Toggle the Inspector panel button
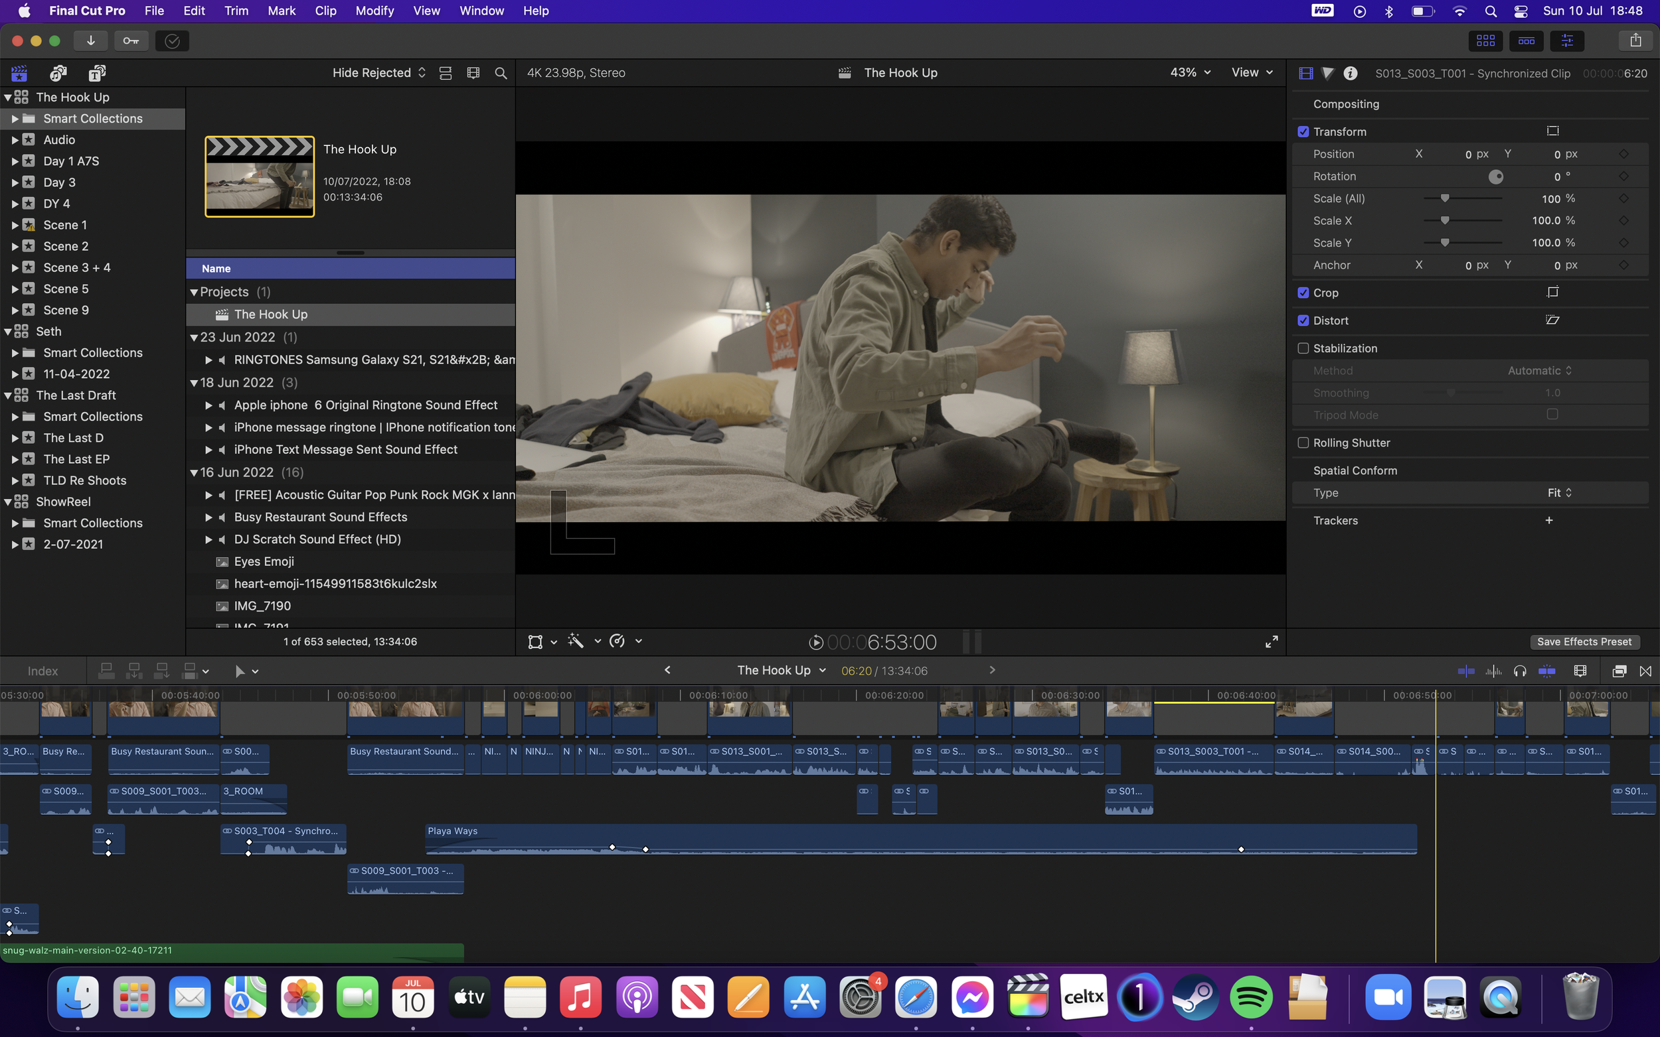The height and width of the screenshot is (1037, 1660). coord(1566,41)
